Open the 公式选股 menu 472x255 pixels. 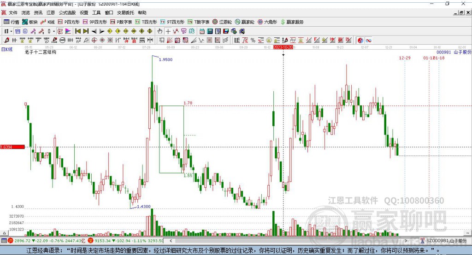(x=67, y=12)
